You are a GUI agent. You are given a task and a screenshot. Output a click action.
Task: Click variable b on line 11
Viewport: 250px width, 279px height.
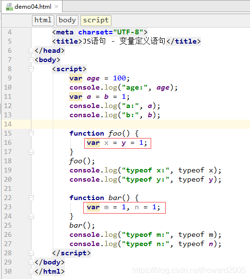tap(106, 96)
